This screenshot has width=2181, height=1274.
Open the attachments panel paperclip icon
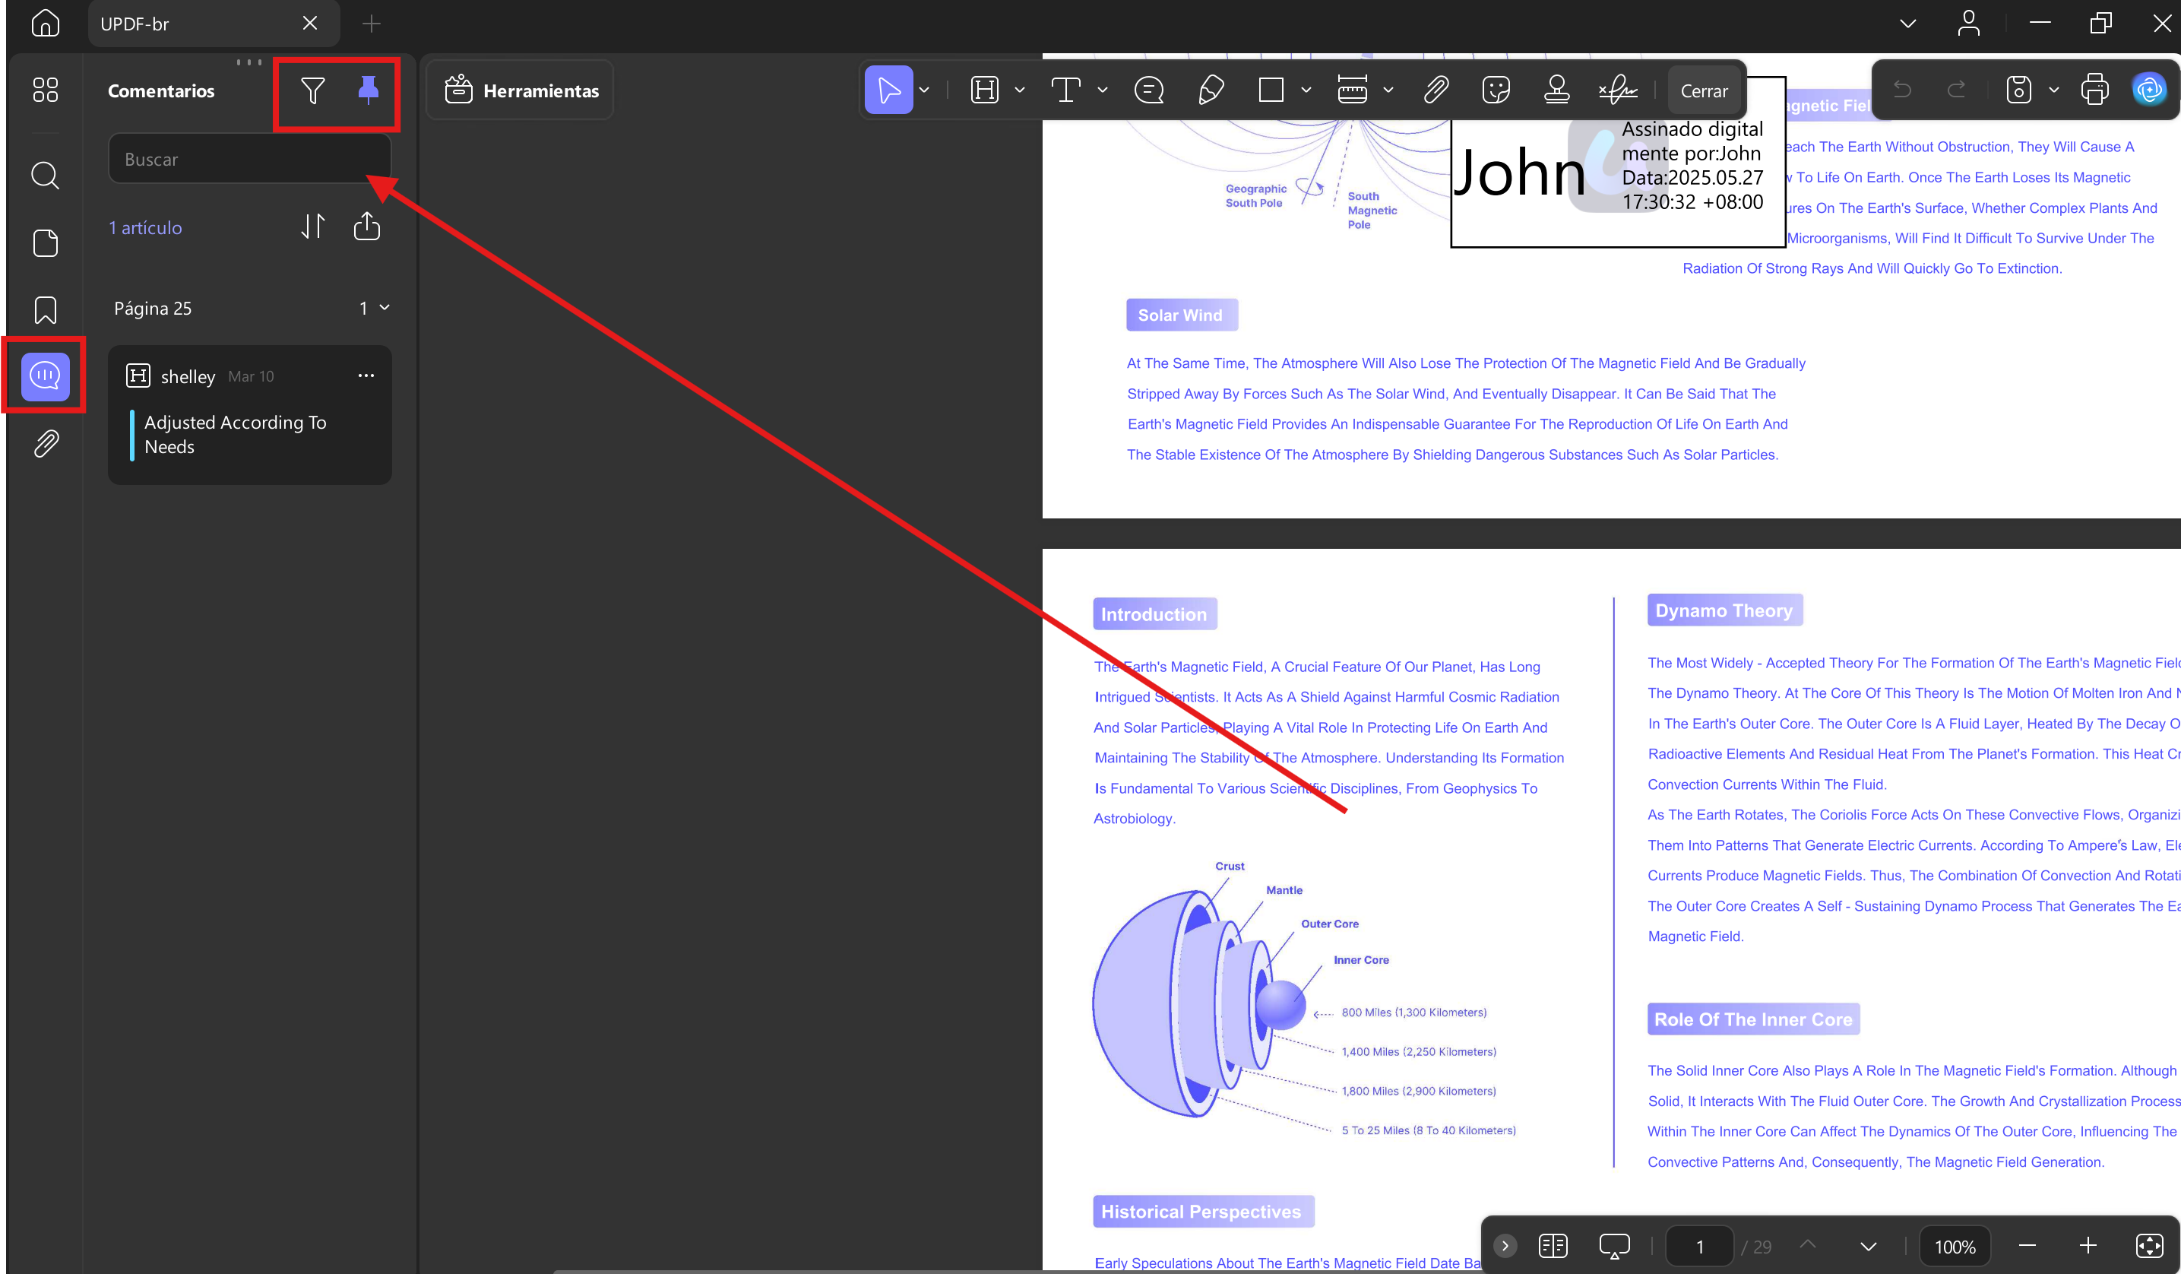coord(45,444)
